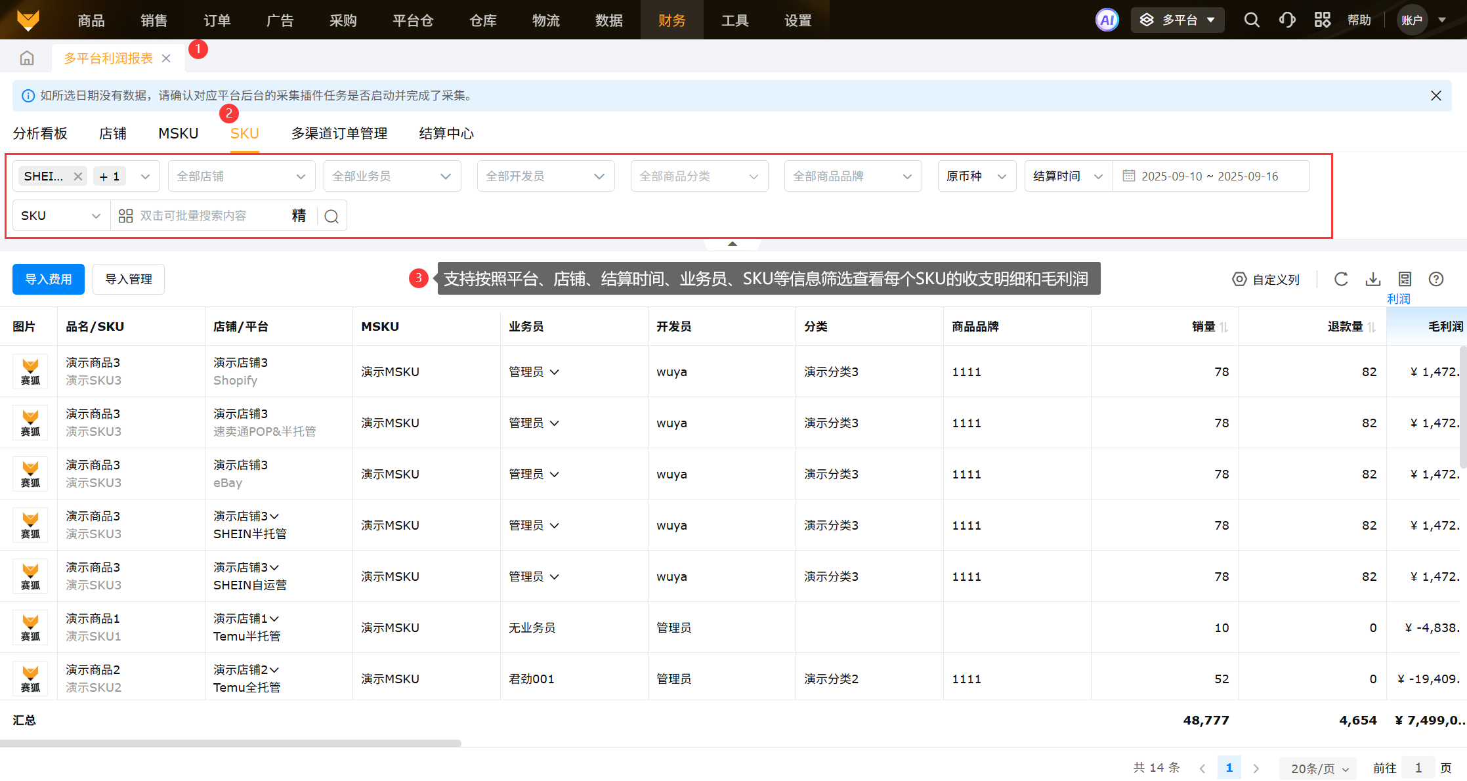The image size is (1467, 781).
Task: Click the horizontal table scrollbar
Action: [230, 744]
